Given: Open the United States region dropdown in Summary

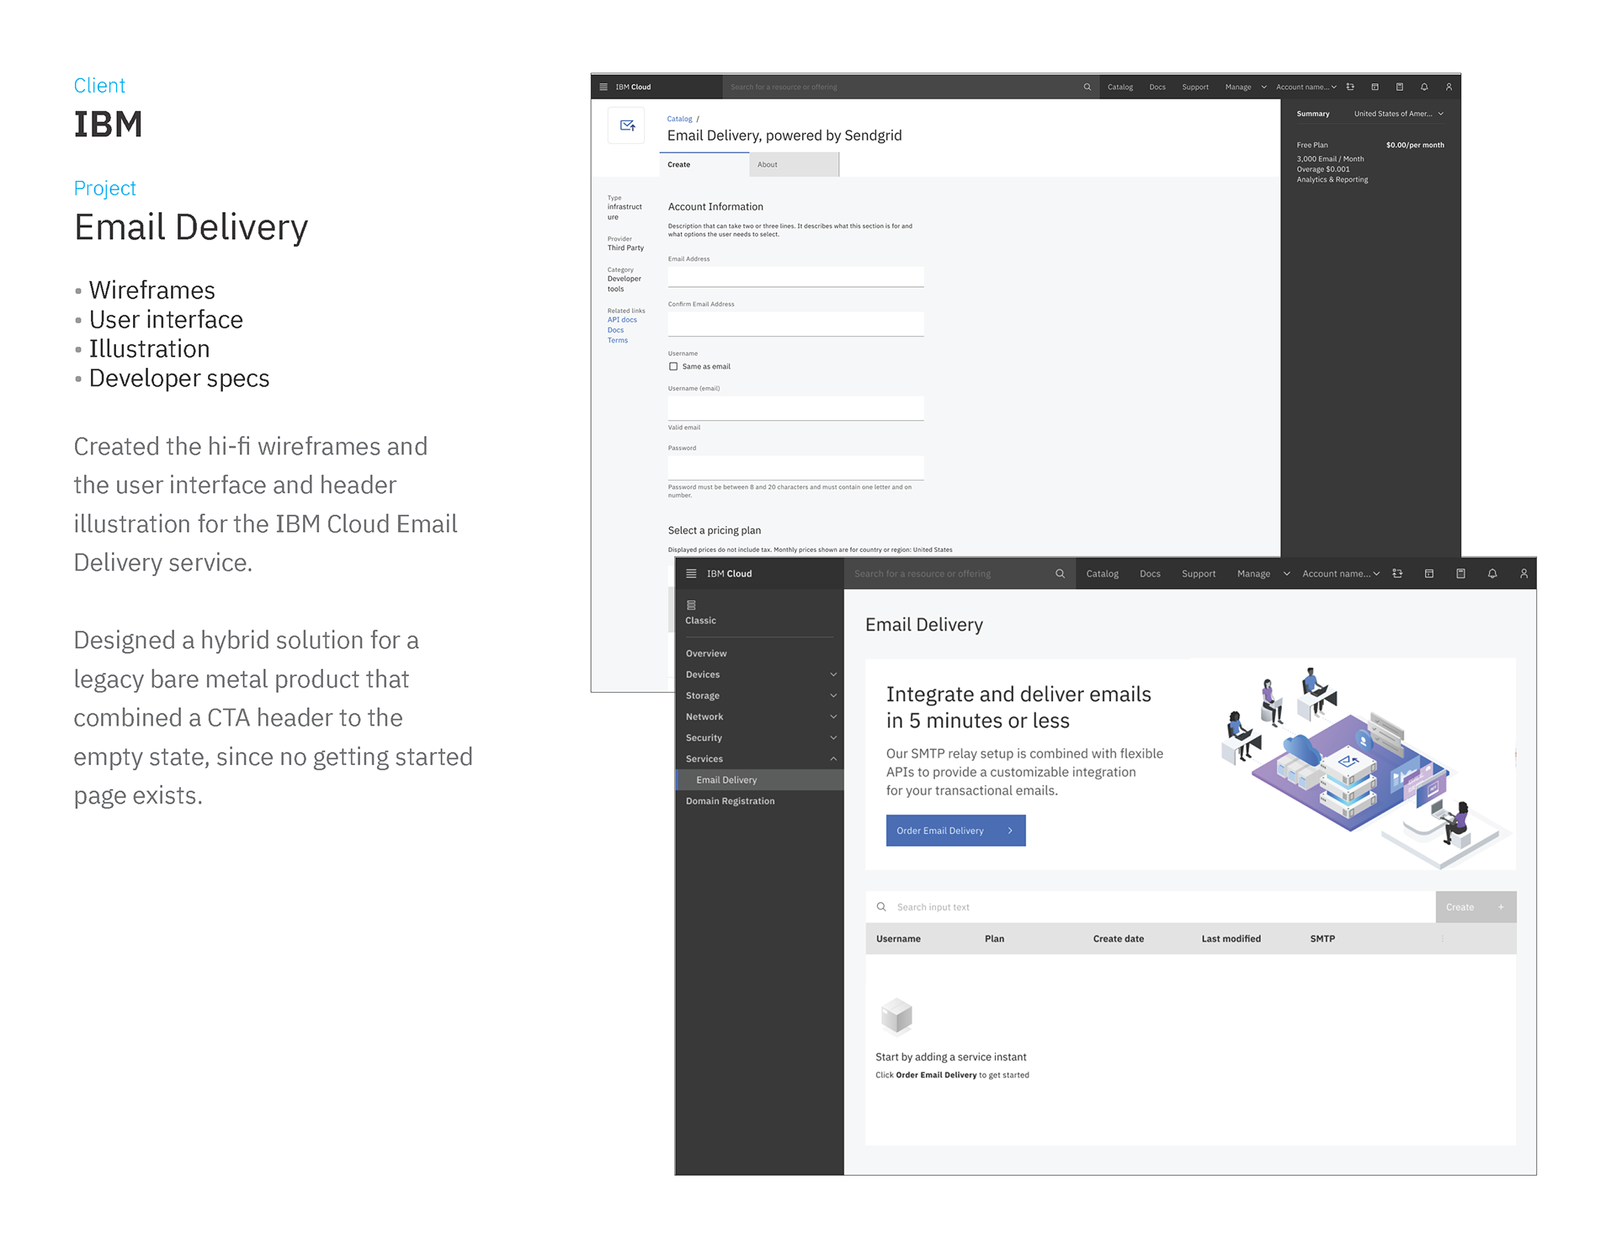Looking at the screenshot, I should point(1399,114).
